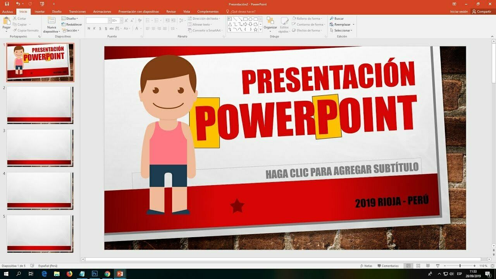This screenshot has width=496, height=279.
Task: Open Photoshop from the Windows taskbar
Action: point(94,274)
